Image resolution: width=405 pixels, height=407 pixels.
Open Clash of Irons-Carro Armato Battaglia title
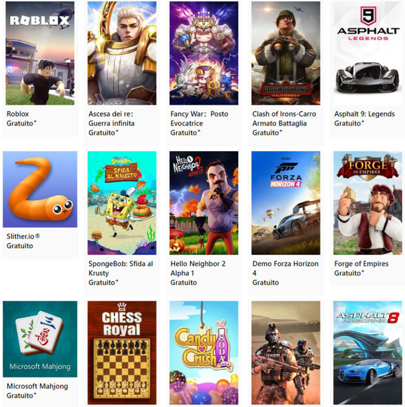point(284,119)
